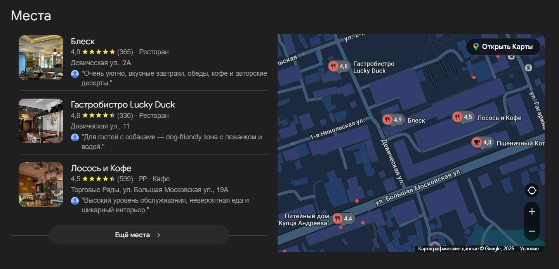Open the Гастробистро Lucky Duck photo thumbnail
This screenshot has height=269, width=559.
tap(41, 121)
